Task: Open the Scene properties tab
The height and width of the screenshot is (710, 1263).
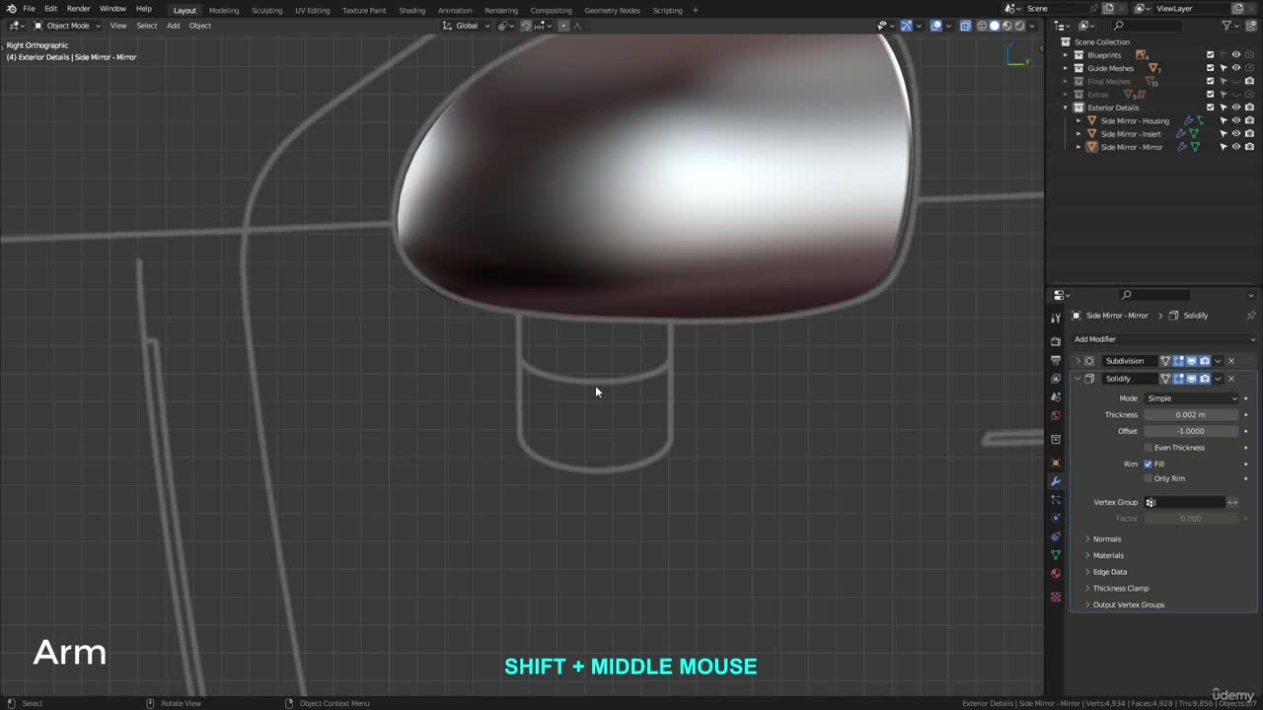Action: (x=1056, y=397)
